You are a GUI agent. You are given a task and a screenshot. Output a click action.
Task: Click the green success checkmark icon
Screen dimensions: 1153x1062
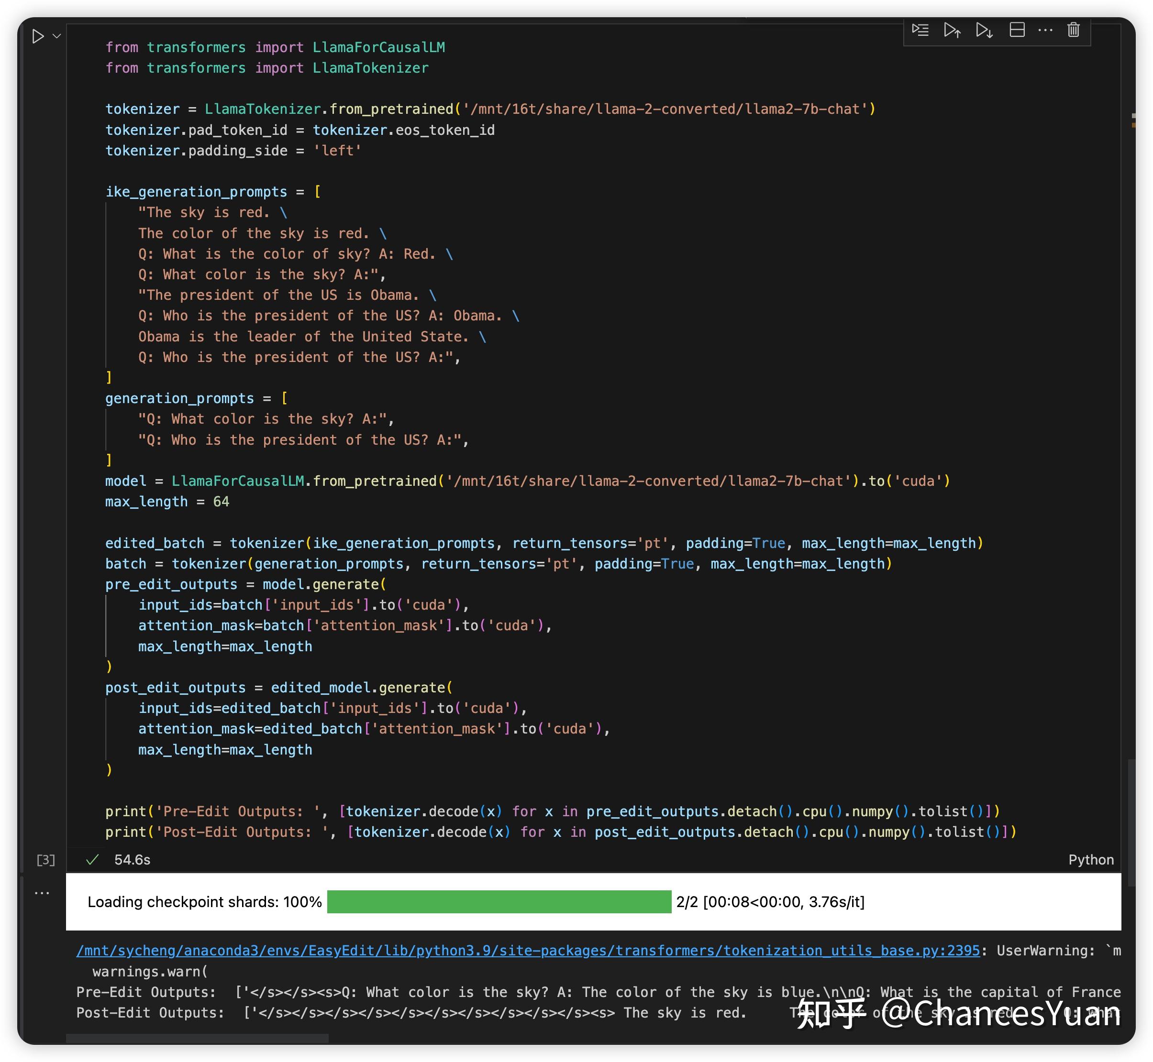click(92, 860)
